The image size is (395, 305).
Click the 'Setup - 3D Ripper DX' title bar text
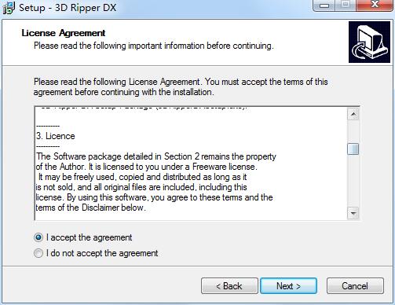[x=68, y=8]
